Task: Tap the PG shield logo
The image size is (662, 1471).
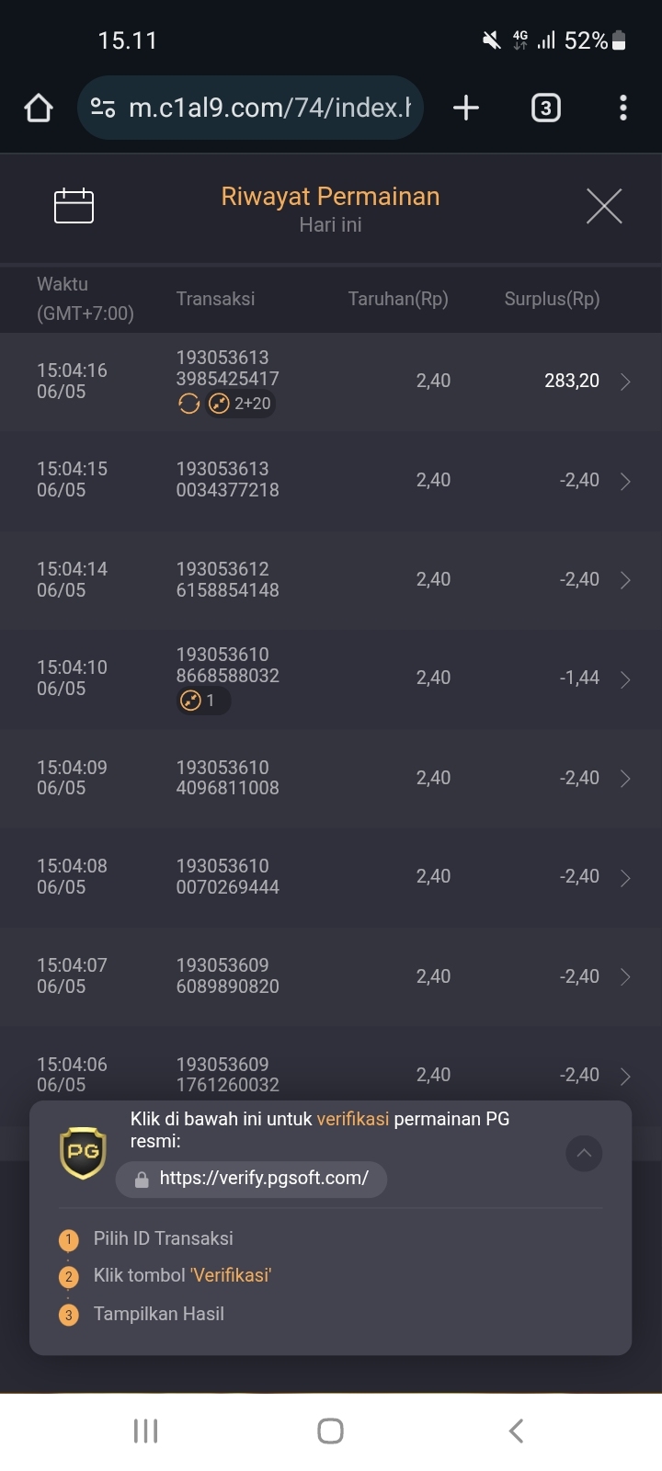Action: [x=83, y=1153]
